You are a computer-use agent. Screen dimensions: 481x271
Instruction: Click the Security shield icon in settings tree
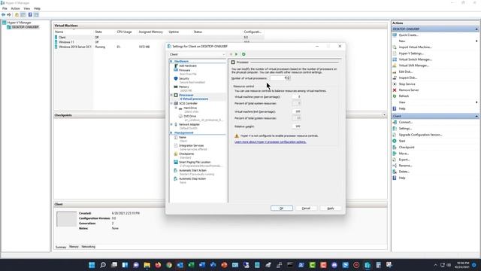click(176, 78)
